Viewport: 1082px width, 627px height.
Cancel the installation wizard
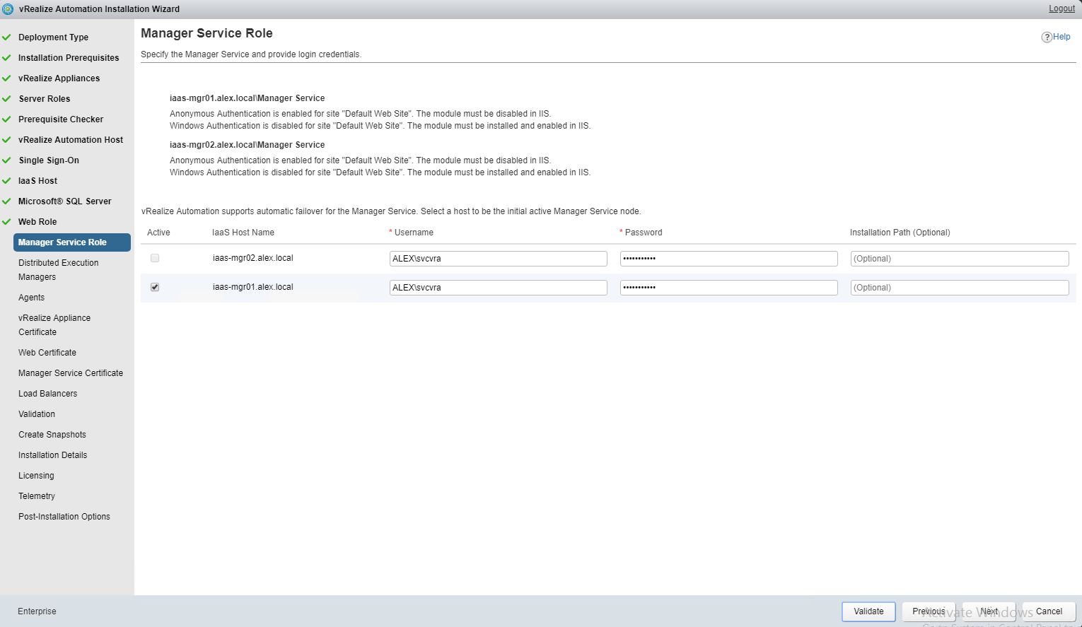coord(1049,611)
